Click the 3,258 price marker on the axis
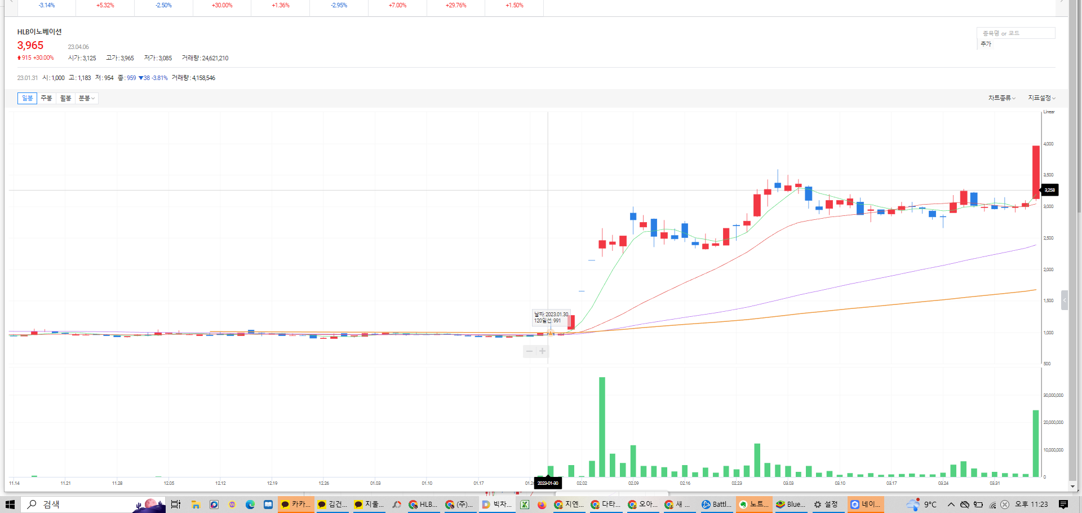The image size is (1082, 513). pyautogui.click(x=1049, y=190)
